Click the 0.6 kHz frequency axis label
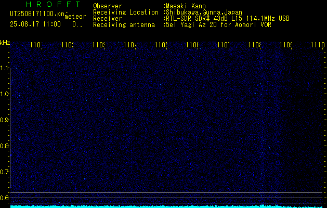327x208 pixels. pyautogui.click(x=5, y=198)
